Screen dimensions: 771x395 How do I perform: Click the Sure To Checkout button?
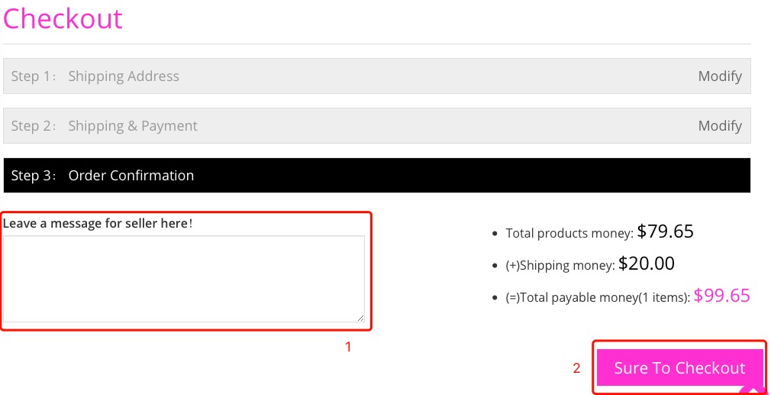679,367
